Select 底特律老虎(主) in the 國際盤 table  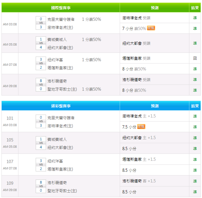coord(60,27)
